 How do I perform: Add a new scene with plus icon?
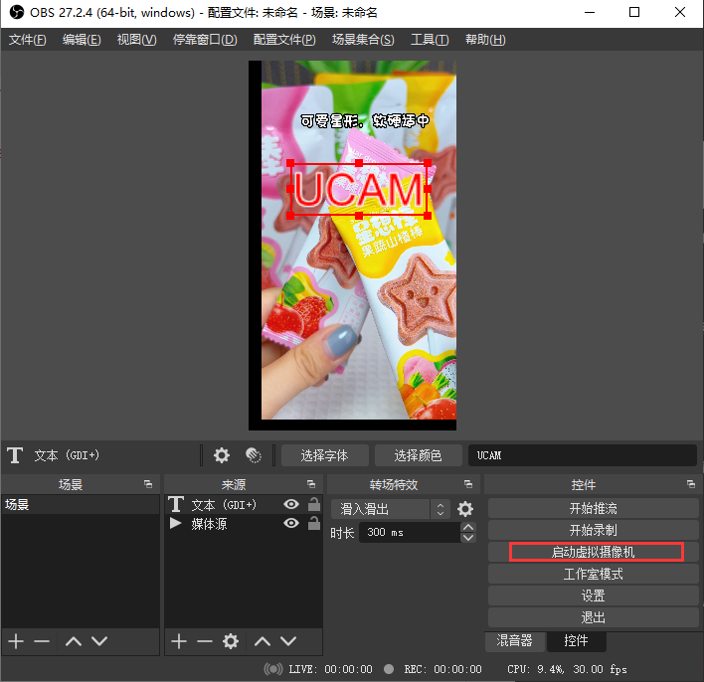[x=16, y=641]
